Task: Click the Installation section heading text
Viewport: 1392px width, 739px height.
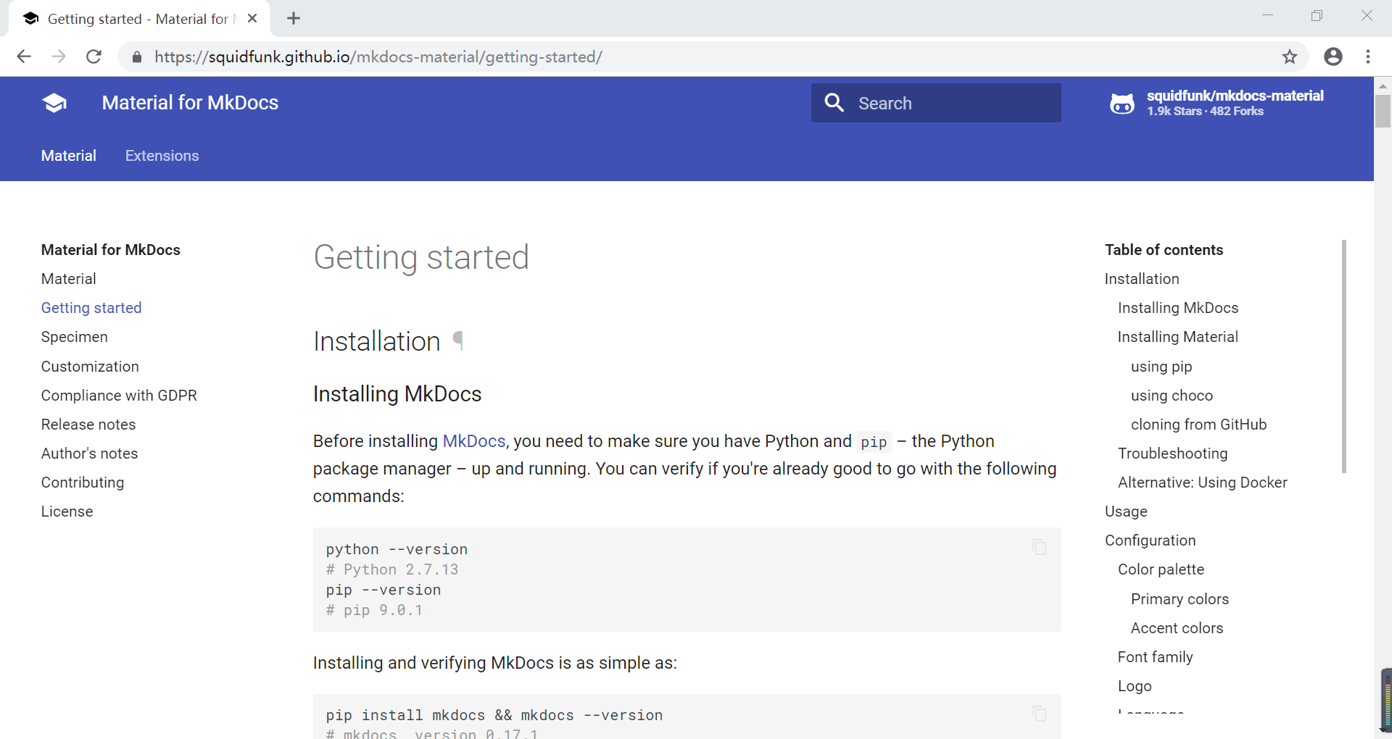Action: (x=376, y=341)
